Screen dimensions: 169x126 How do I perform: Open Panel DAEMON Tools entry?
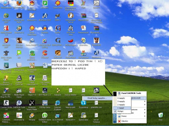point(131,93)
